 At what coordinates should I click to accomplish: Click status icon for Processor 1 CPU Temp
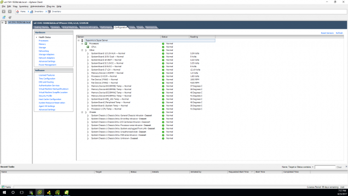coord(163,109)
